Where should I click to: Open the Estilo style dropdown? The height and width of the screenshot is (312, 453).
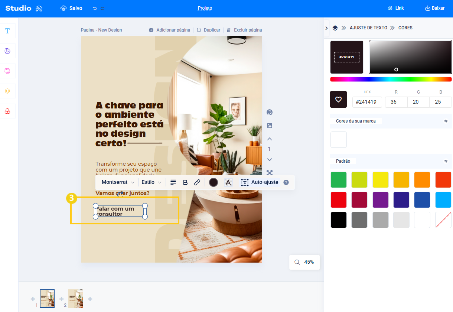pos(151,182)
